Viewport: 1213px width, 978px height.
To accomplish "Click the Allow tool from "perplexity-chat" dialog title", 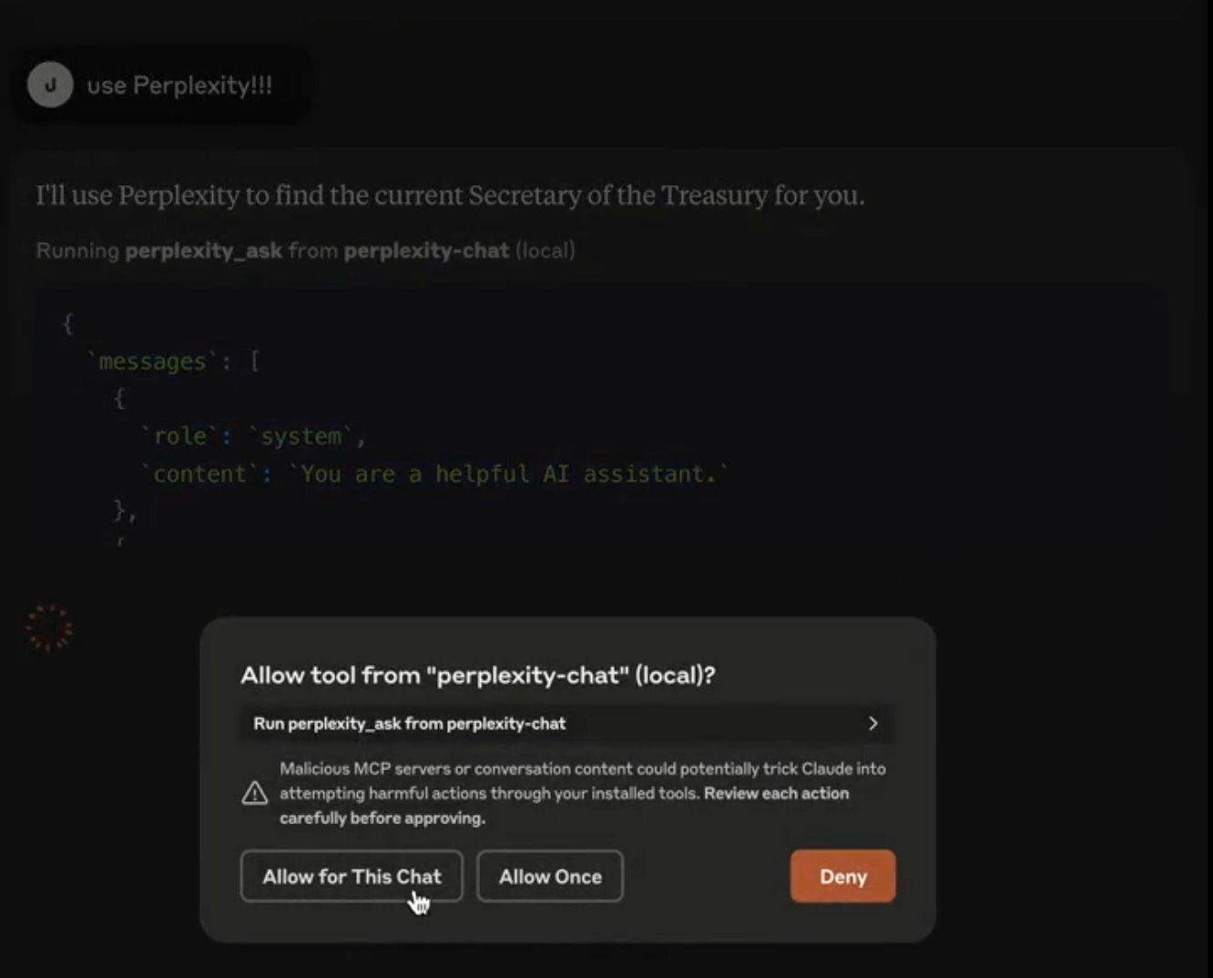I will [478, 675].
